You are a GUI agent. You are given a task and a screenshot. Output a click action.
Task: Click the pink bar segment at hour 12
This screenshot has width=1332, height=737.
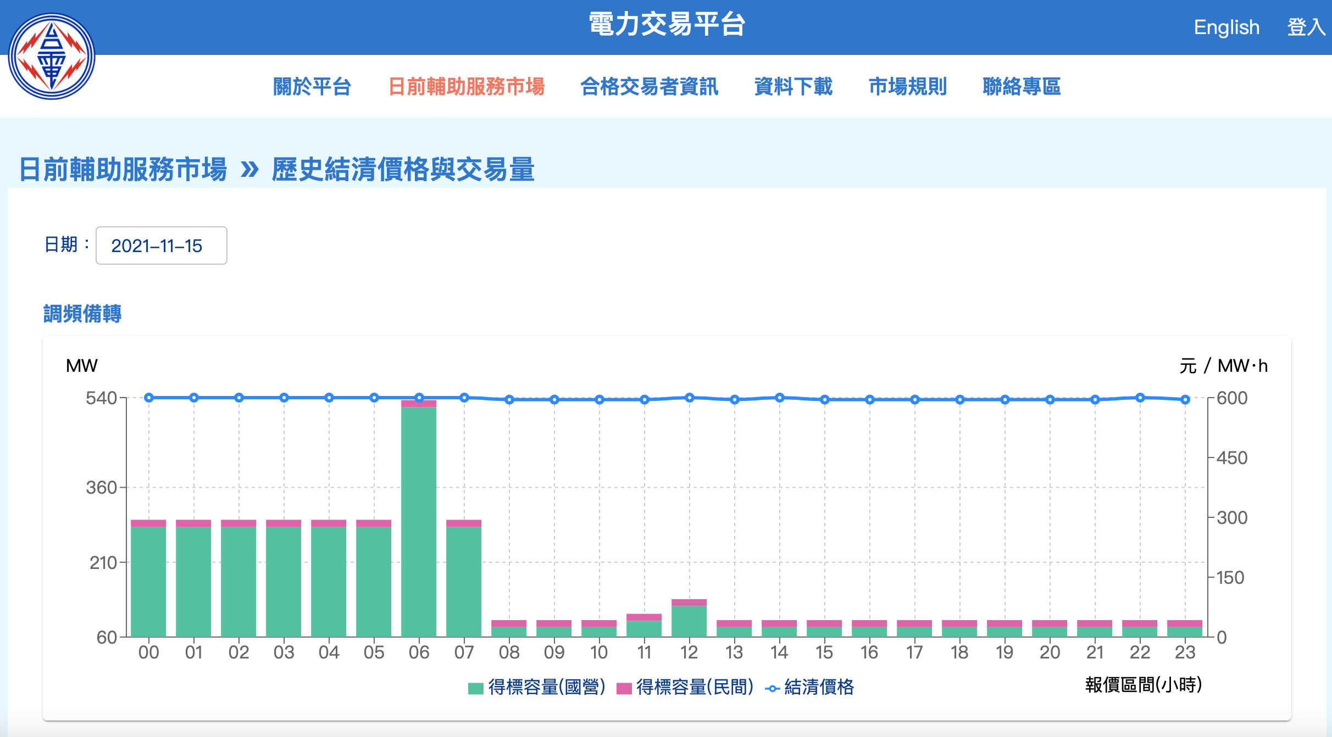pyautogui.click(x=689, y=602)
